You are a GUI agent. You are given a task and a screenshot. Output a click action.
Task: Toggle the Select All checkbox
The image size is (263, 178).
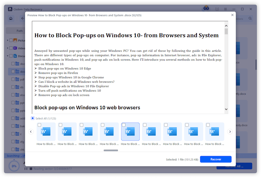coord(33,118)
